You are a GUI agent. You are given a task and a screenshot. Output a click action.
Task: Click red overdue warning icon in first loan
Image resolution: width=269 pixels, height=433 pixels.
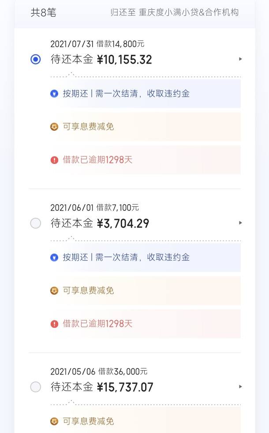[x=54, y=160]
